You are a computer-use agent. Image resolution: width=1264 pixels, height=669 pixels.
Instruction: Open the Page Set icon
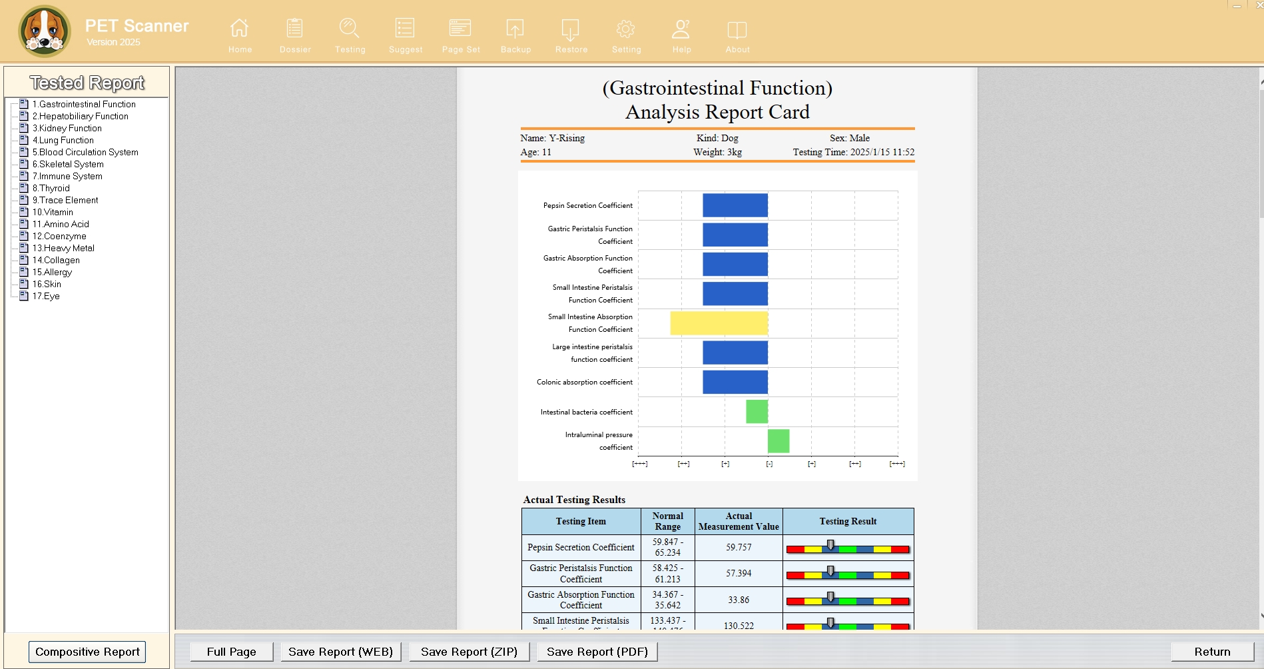coord(460,29)
